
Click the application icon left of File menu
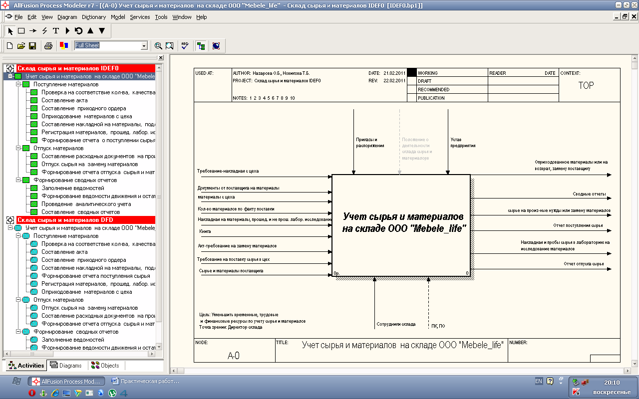coord(8,16)
